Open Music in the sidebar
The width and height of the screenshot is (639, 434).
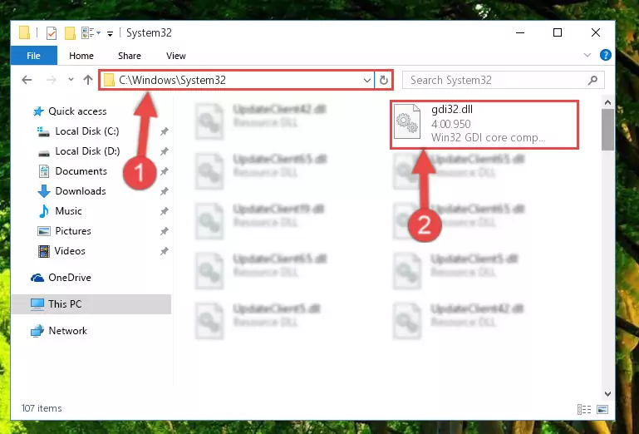[x=68, y=211]
